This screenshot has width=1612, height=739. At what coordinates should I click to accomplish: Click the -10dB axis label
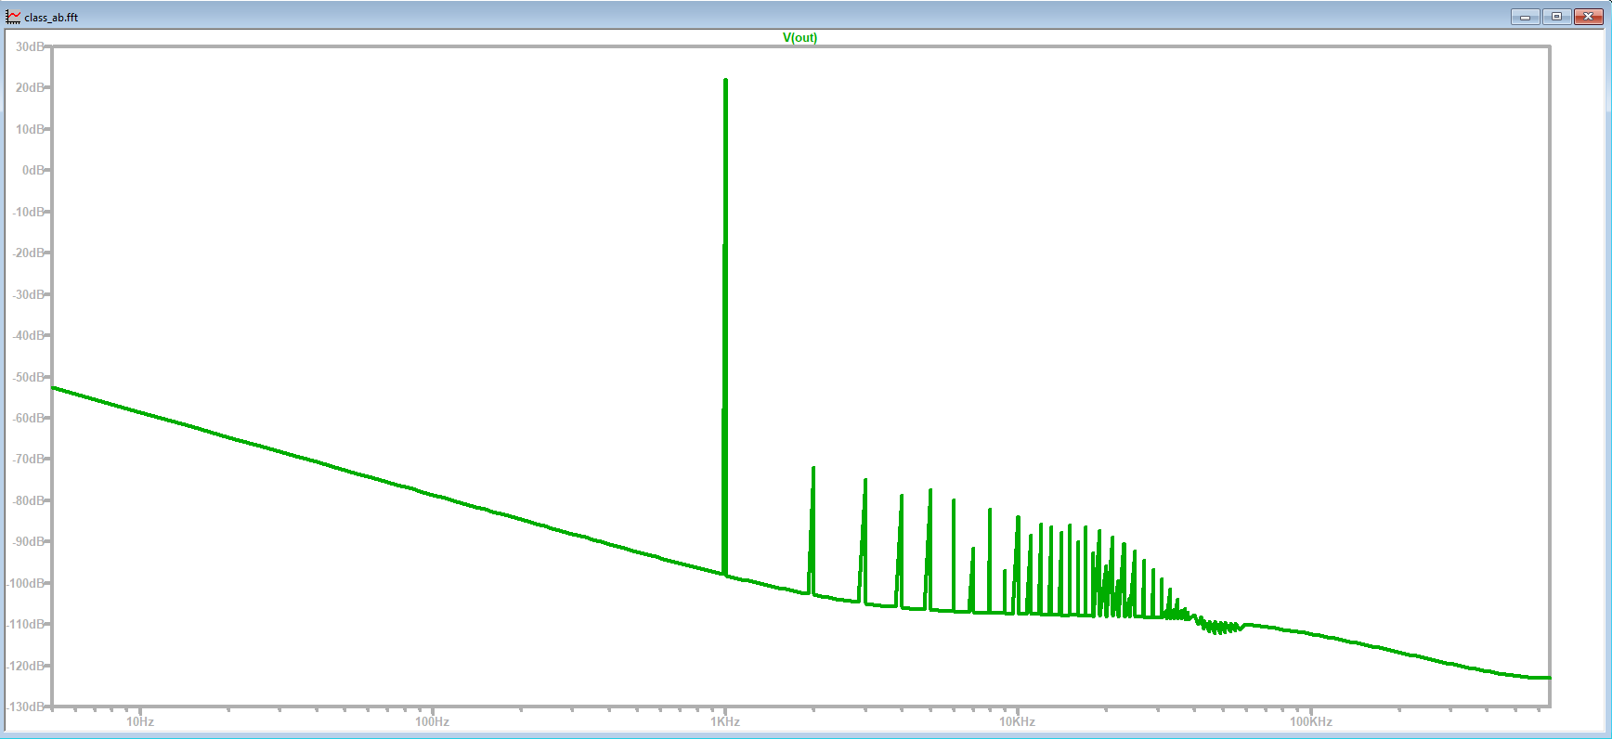pos(28,212)
